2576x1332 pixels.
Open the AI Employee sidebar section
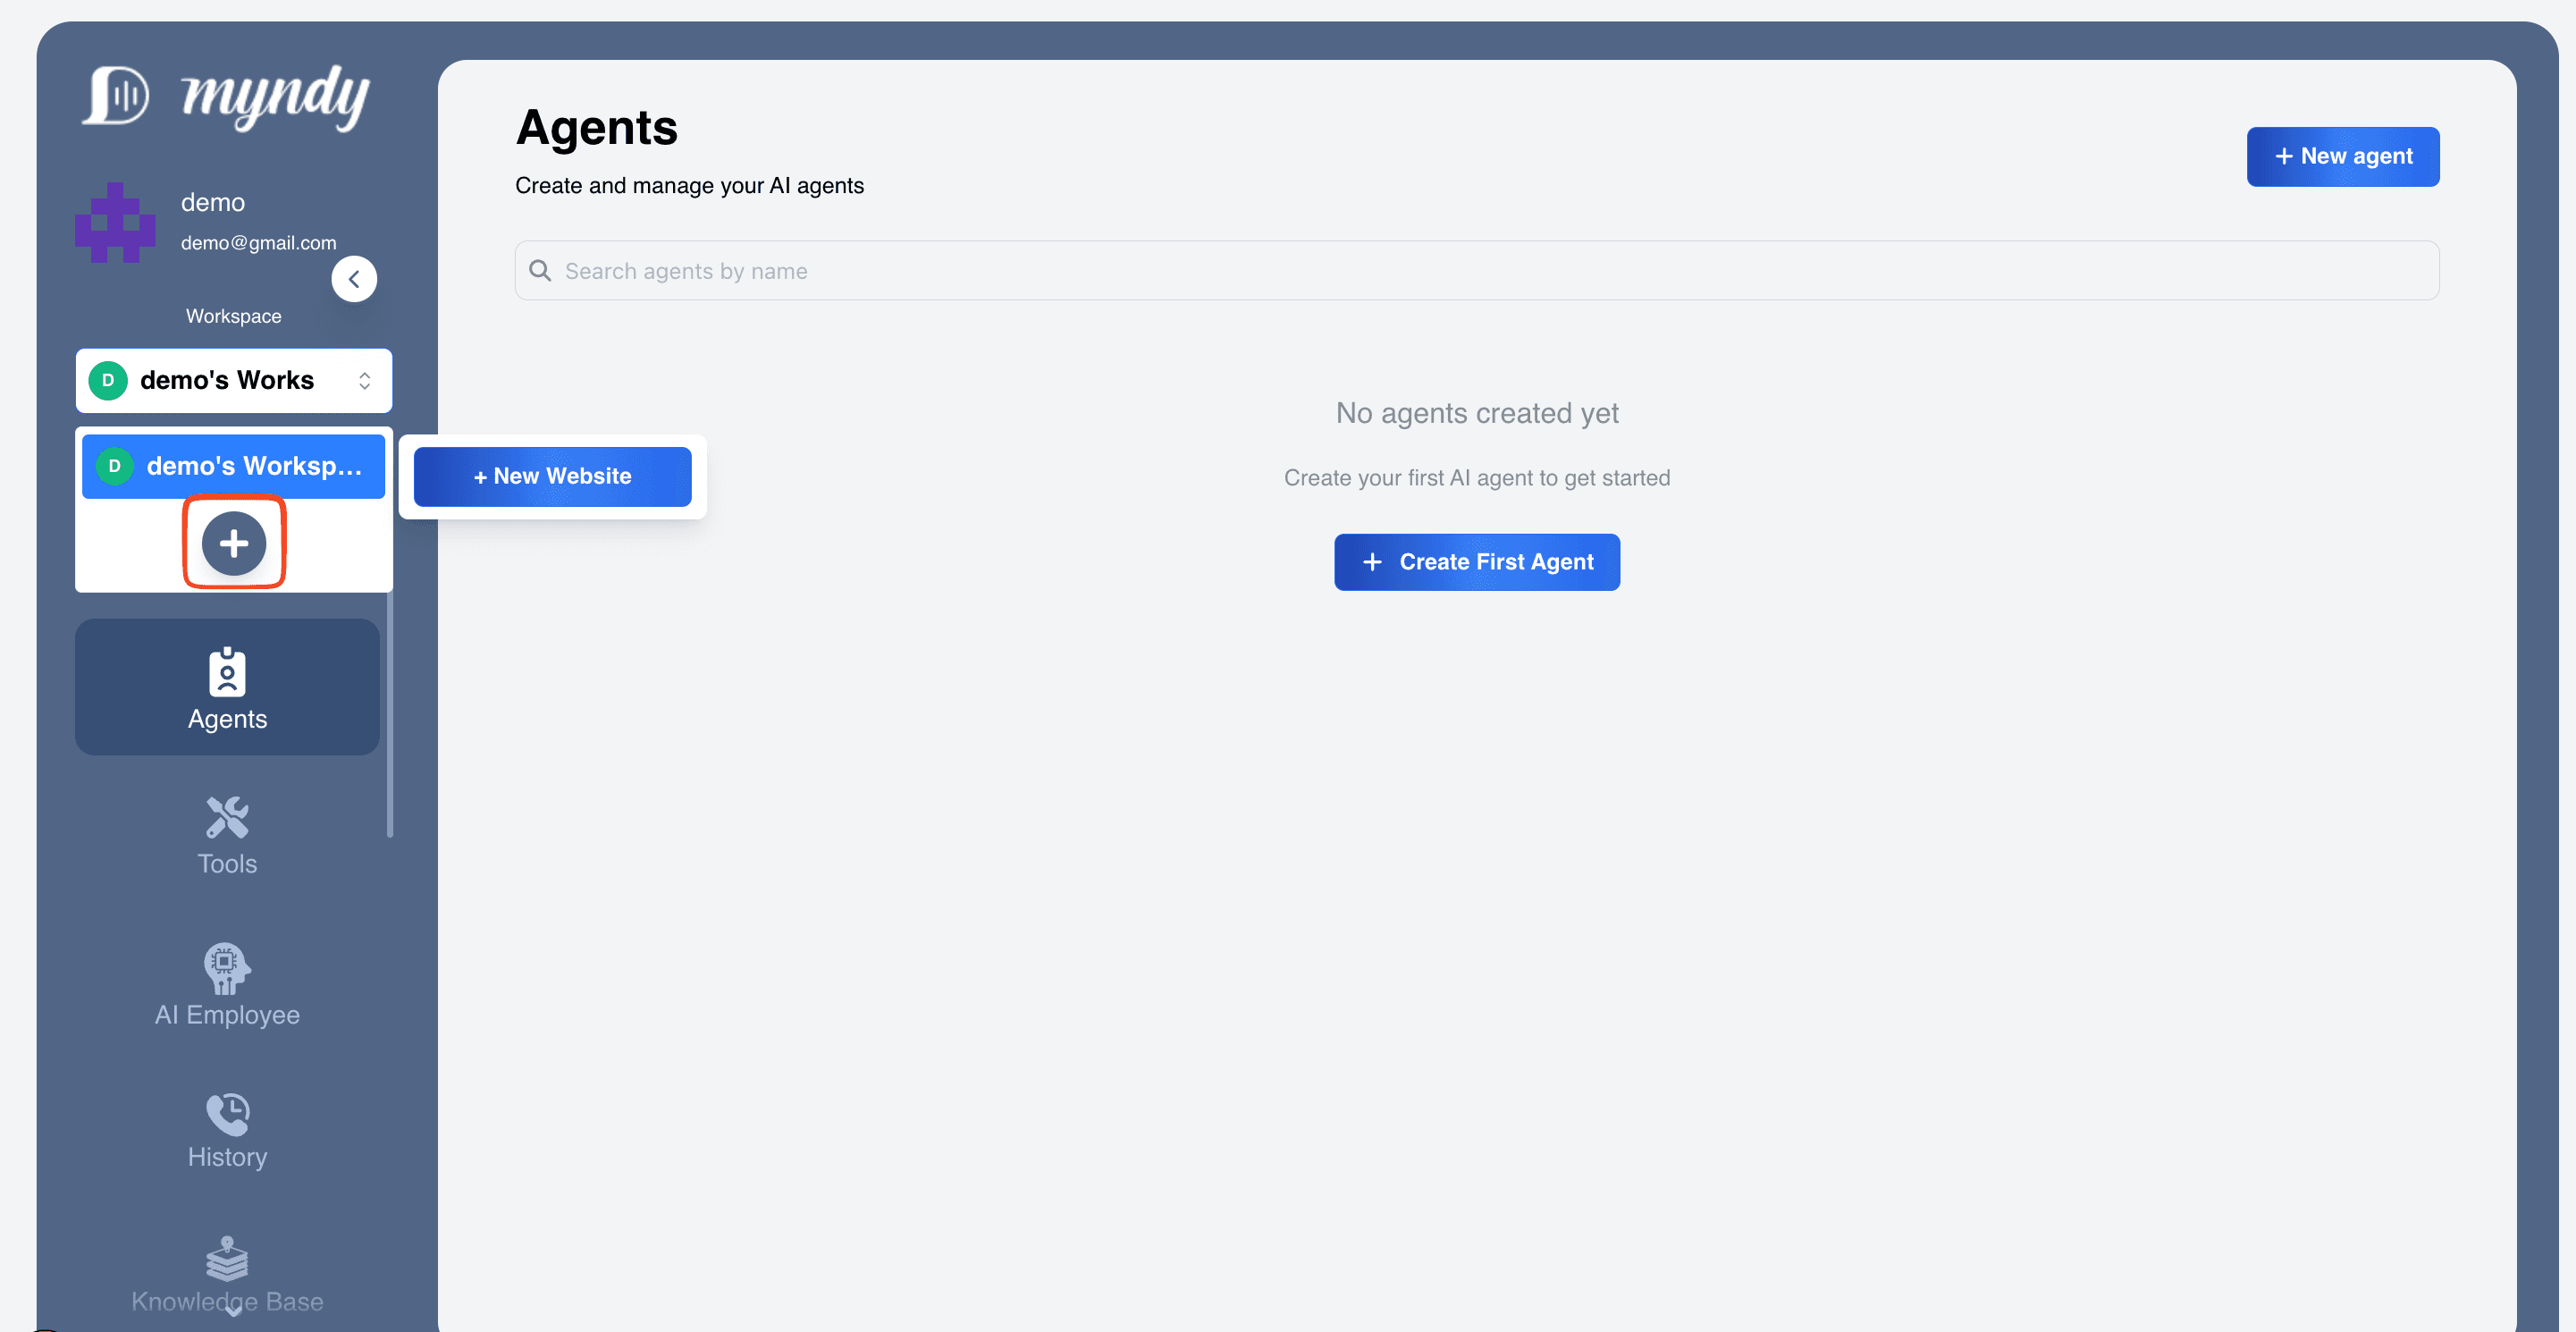(227, 985)
